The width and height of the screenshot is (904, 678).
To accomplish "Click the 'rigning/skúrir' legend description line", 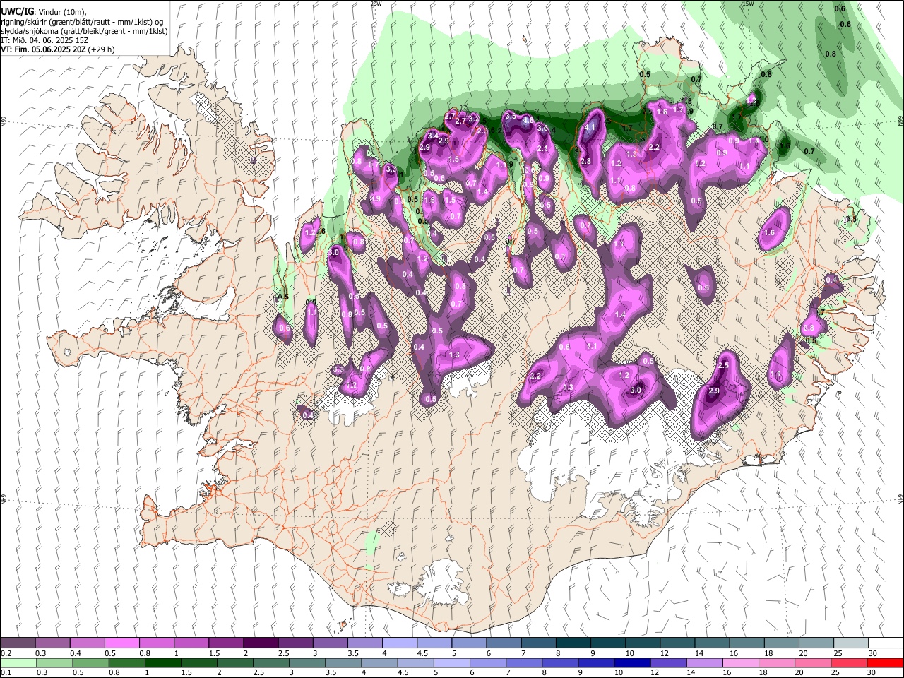I will (83, 21).
